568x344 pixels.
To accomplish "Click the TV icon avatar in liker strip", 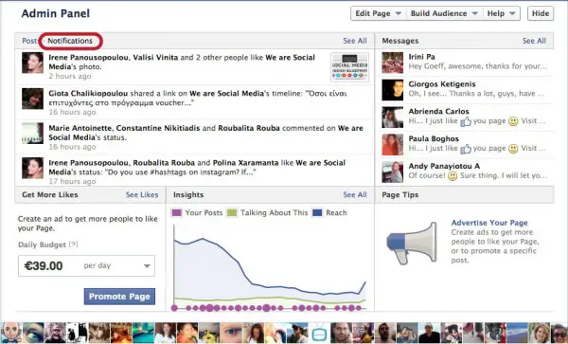I will (x=319, y=333).
